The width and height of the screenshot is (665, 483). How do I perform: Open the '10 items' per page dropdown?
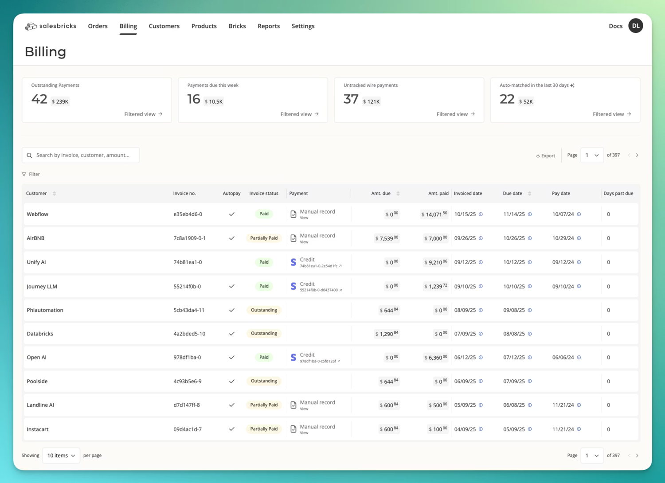click(x=61, y=455)
